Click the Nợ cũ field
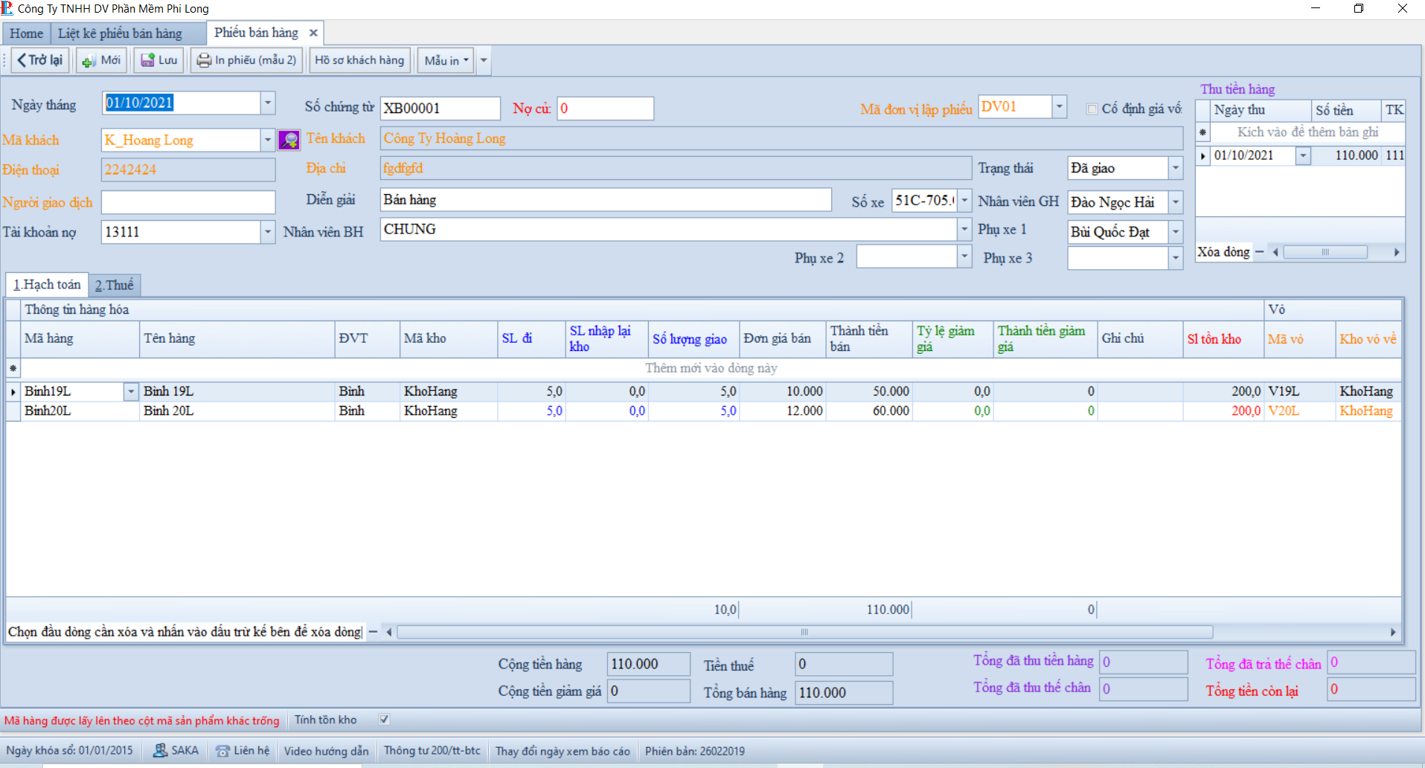 (x=606, y=109)
